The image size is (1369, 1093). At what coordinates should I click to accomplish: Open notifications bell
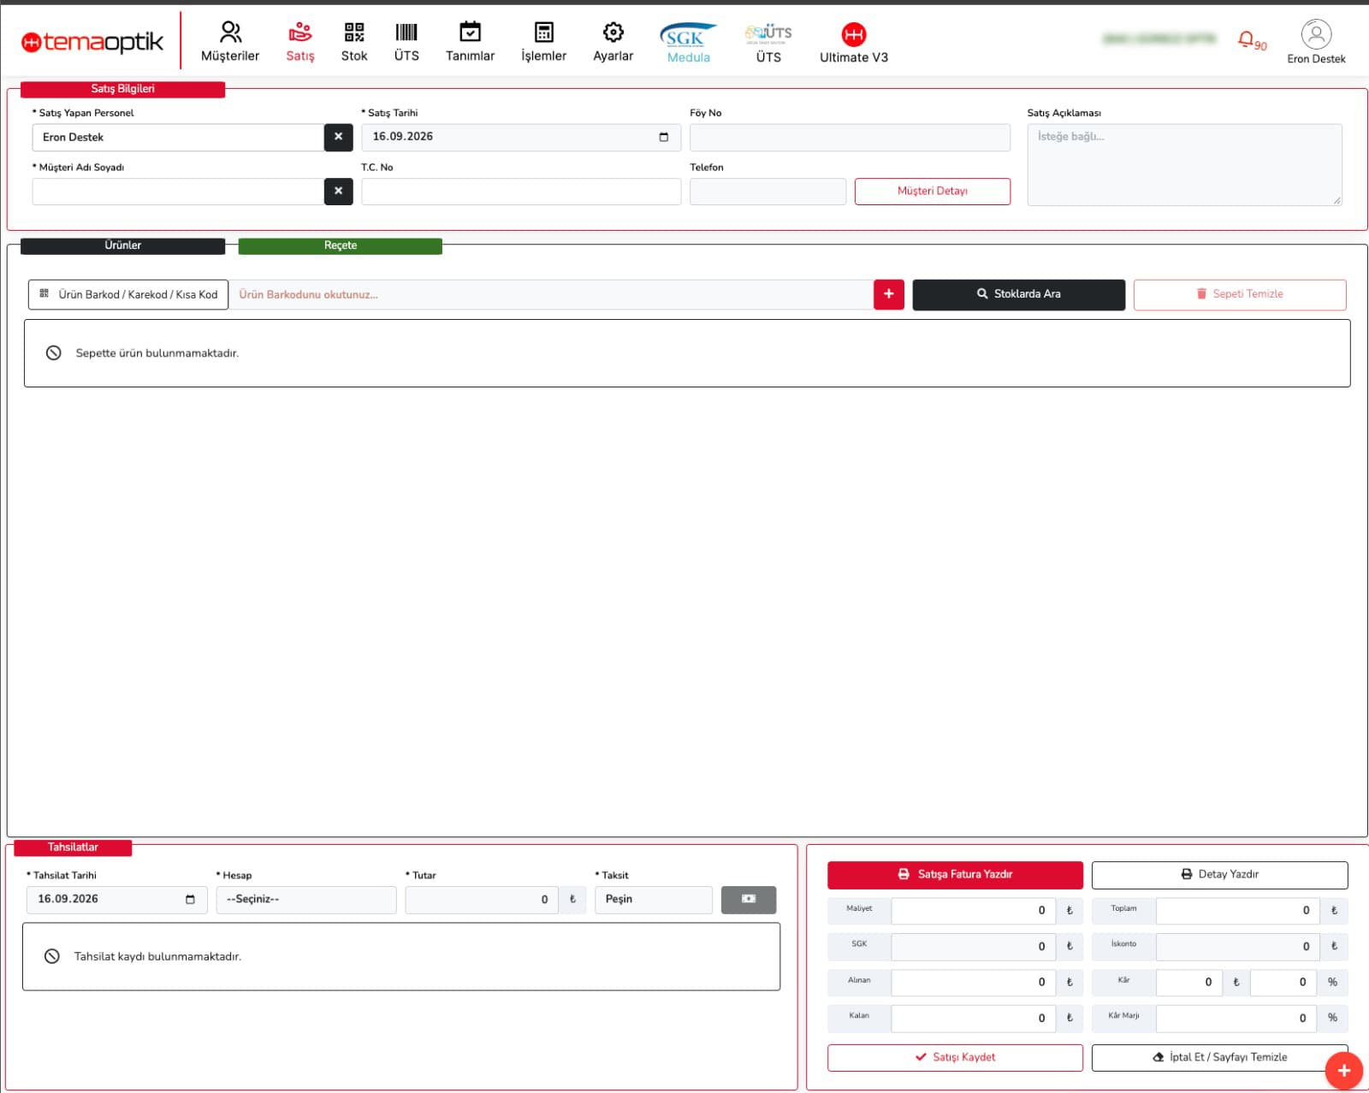1251,39
